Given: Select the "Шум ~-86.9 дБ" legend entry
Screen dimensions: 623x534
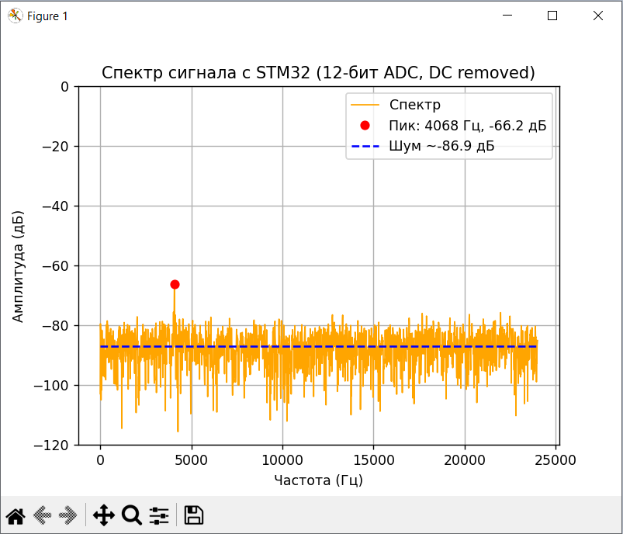Looking at the screenshot, I should point(441,145).
